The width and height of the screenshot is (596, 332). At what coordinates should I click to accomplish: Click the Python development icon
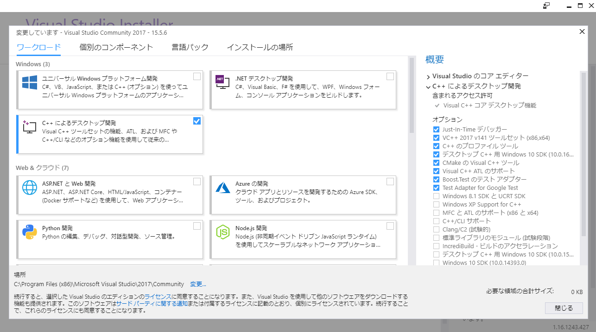(29, 232)
